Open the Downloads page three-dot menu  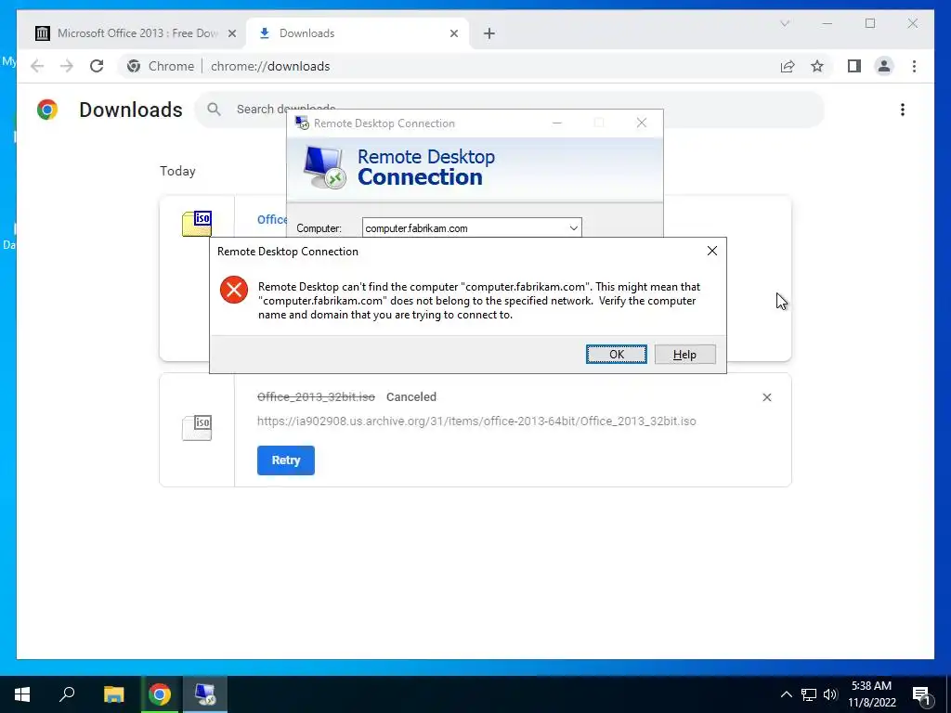point(903,110)
